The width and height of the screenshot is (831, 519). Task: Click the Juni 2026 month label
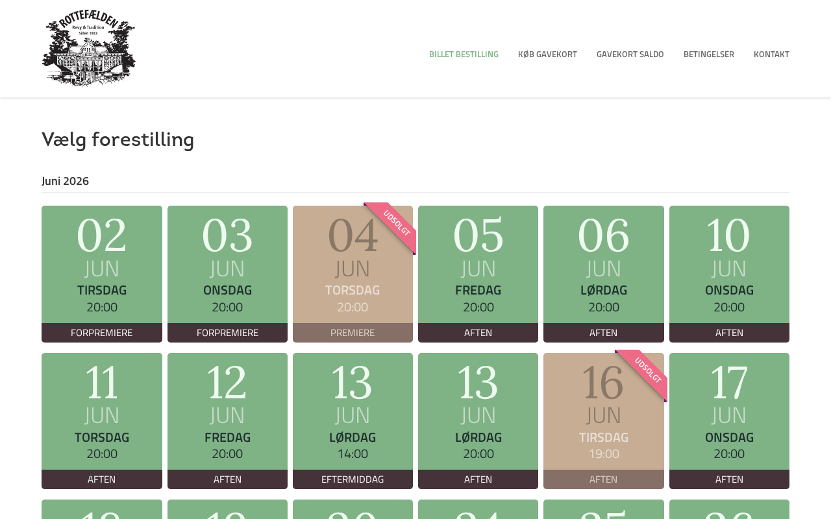point(66,181)
